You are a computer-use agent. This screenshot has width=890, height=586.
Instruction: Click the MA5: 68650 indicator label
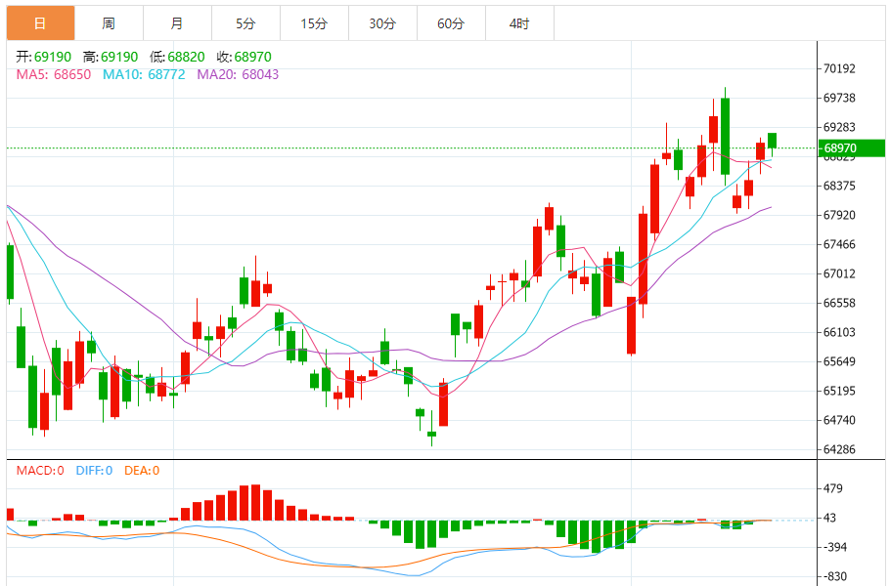pyautogui.click(x=54, y=74)
